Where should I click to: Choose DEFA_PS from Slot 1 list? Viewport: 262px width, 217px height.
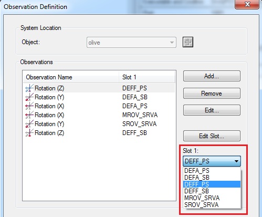pos(212,171)
